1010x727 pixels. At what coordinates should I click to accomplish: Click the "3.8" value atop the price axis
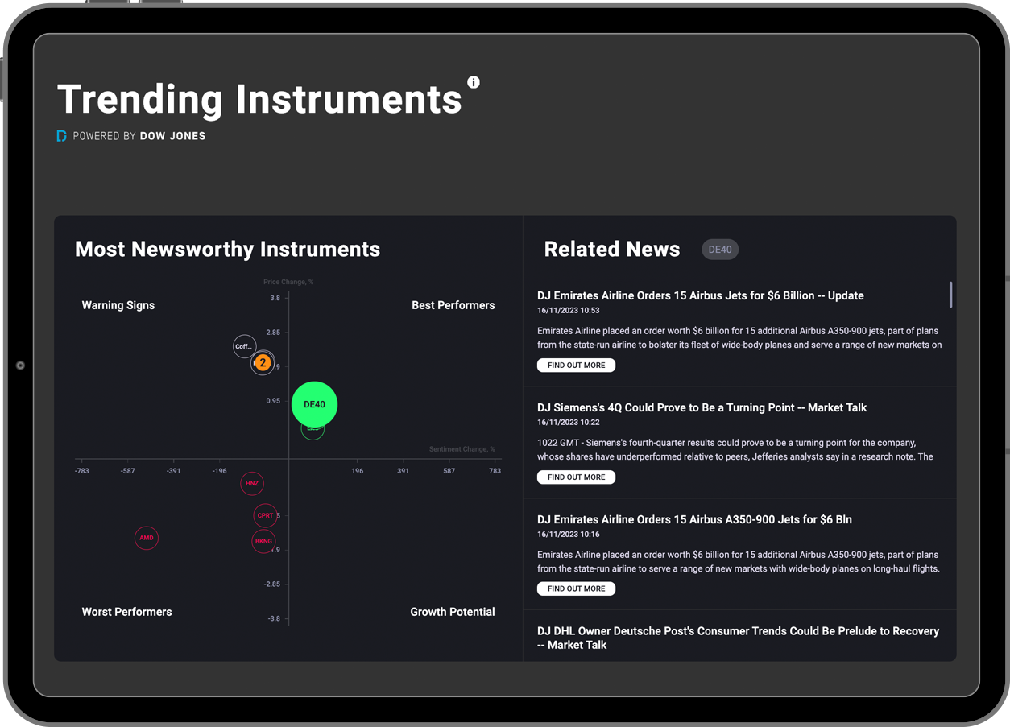point(275,298)
